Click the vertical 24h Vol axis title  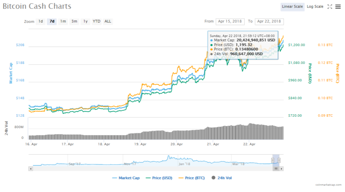pos(6,128)
